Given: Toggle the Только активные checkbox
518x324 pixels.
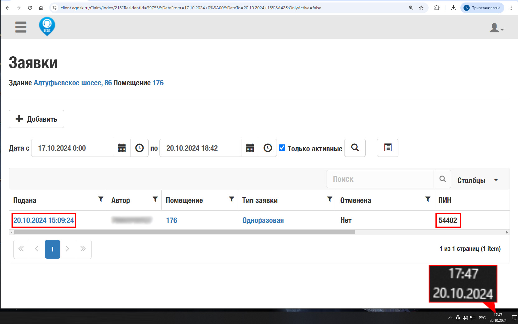Looking at the screenshot, I should click(282, 148).
